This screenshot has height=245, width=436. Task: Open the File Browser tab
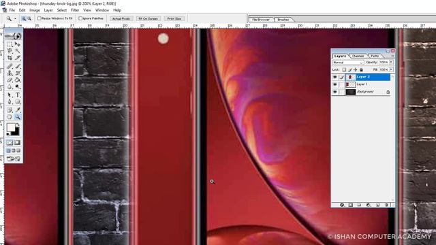pos(261,20)
